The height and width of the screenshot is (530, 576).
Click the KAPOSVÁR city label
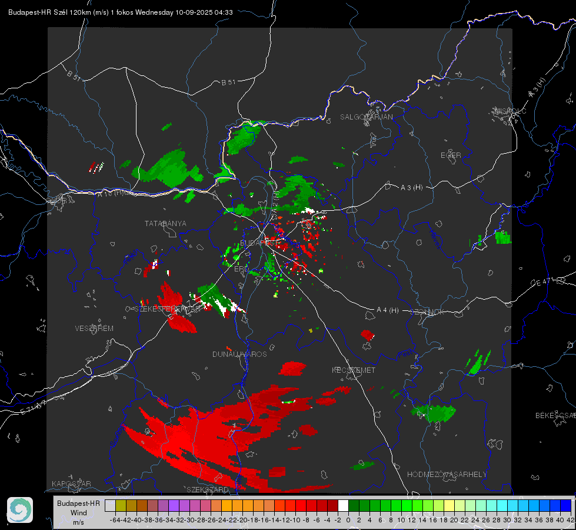coord(71,483)
